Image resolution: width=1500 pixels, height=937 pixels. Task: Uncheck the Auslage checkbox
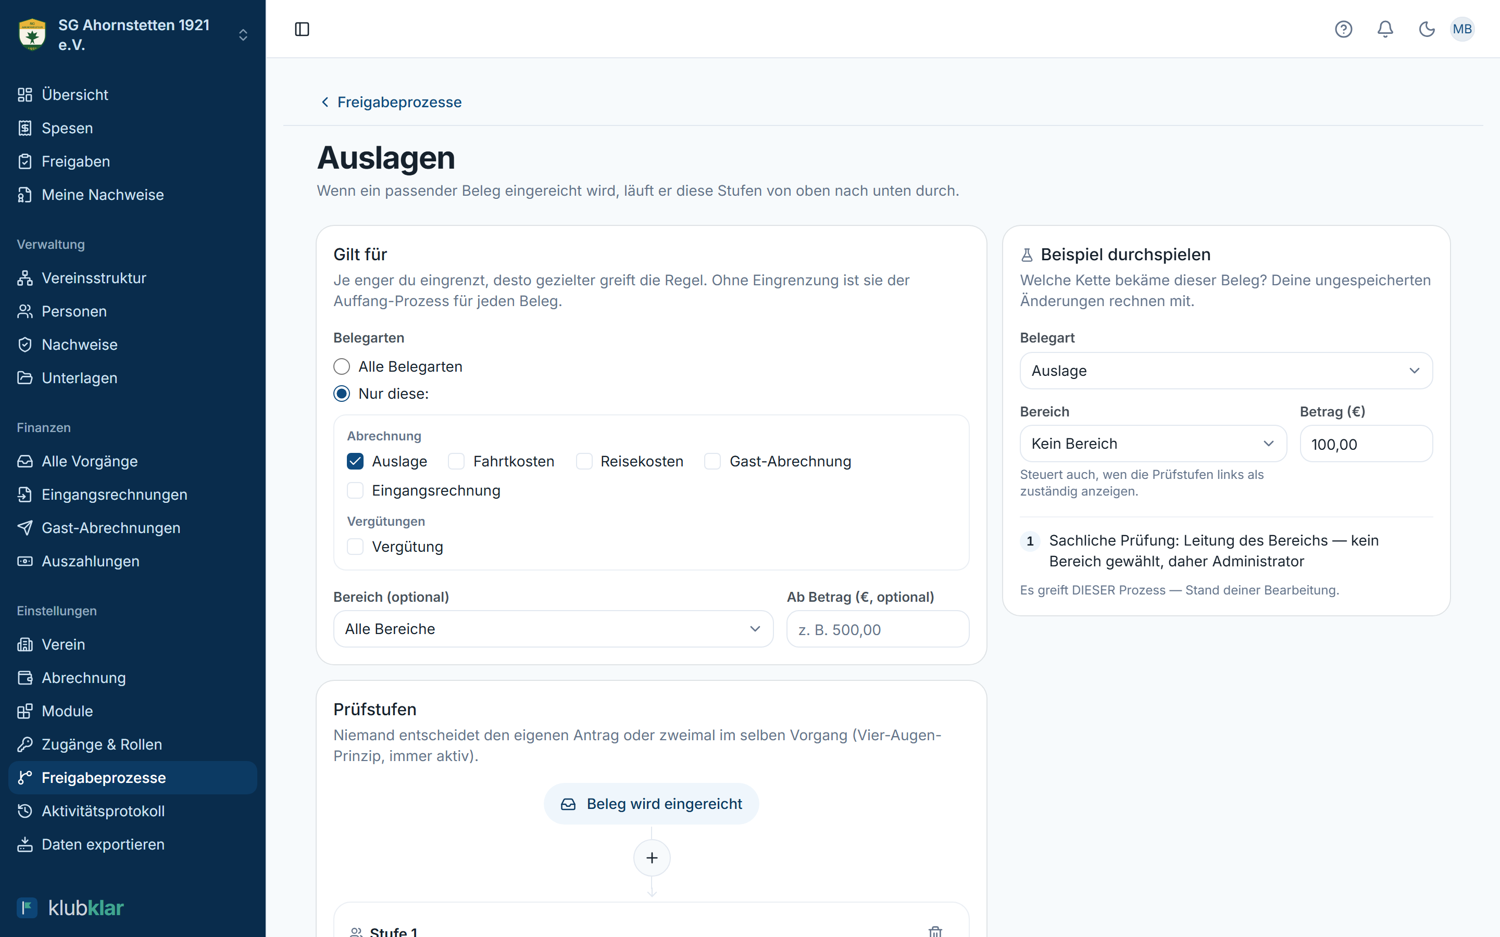[355, 462]
